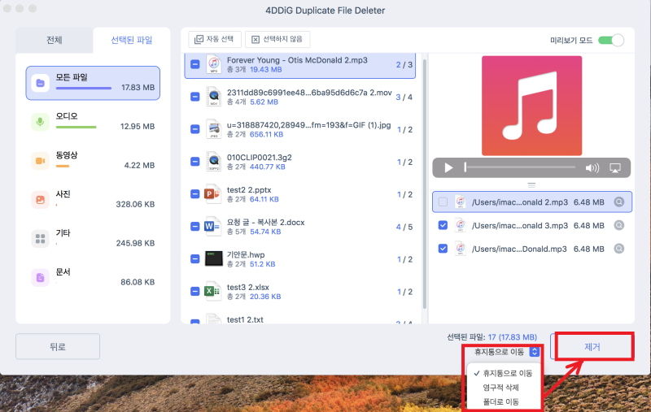The image size is (651, 412).
Task: Click the purple Documents category icon
Action: coord(40,278)
